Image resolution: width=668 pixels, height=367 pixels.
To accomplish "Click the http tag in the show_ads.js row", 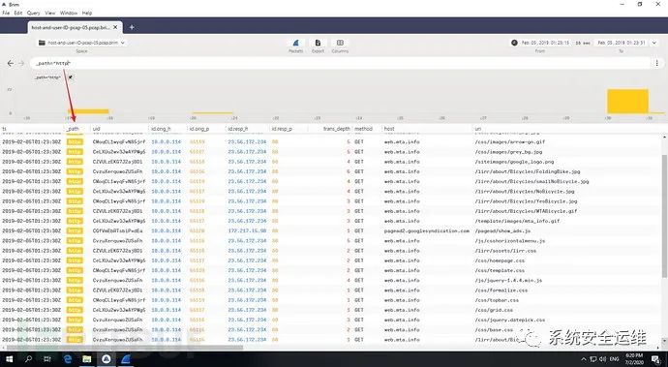I will pos(75,230).
